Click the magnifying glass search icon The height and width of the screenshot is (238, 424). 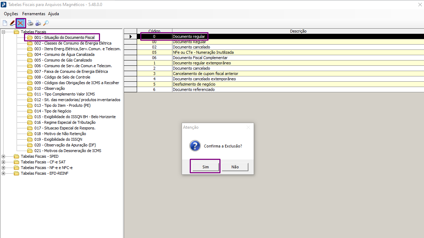[x=46, y=23]
